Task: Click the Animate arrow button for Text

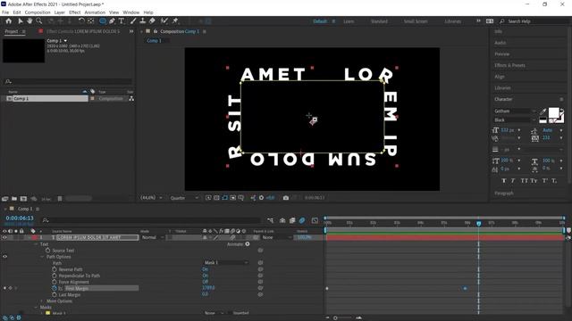Action: (x=248, y=244)
